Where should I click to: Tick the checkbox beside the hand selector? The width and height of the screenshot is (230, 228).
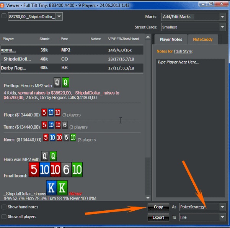coord(4,16)
